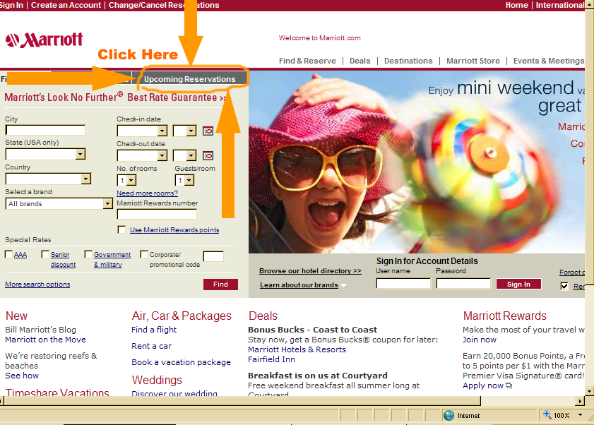Open Marriott Hotels & Resorts deal link

click(x=297, y=349)
